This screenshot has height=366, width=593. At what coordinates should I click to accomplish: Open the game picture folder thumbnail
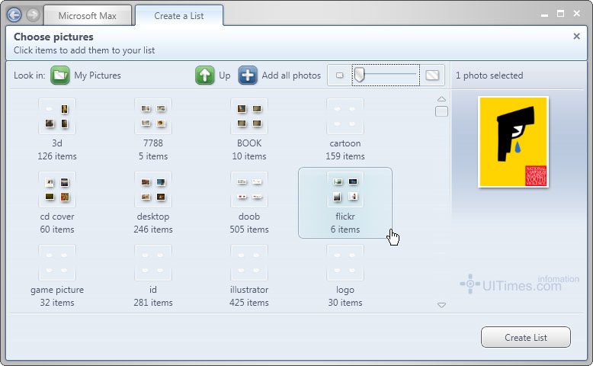click(57, 262)
